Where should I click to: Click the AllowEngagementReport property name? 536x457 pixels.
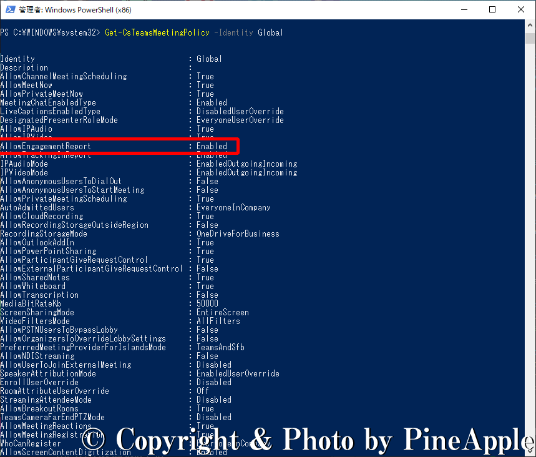[46, 146]
